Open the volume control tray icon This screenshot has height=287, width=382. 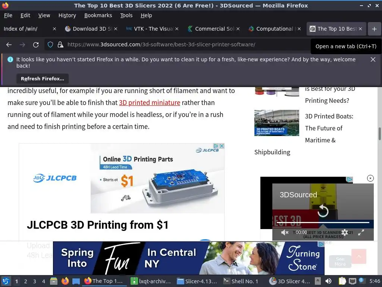328,281
